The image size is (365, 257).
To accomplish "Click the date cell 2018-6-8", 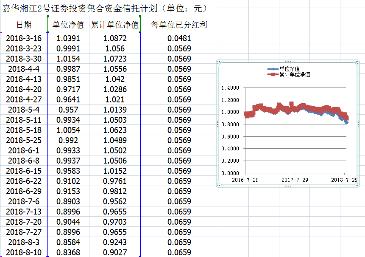I will tap(24, 161).
